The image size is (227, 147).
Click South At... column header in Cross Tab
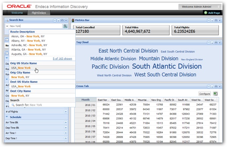183,100
